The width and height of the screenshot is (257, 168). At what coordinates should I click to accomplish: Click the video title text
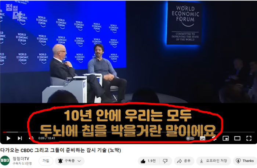pos(61,150)
